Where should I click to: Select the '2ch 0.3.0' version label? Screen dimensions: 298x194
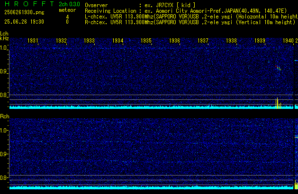[69, 4]
